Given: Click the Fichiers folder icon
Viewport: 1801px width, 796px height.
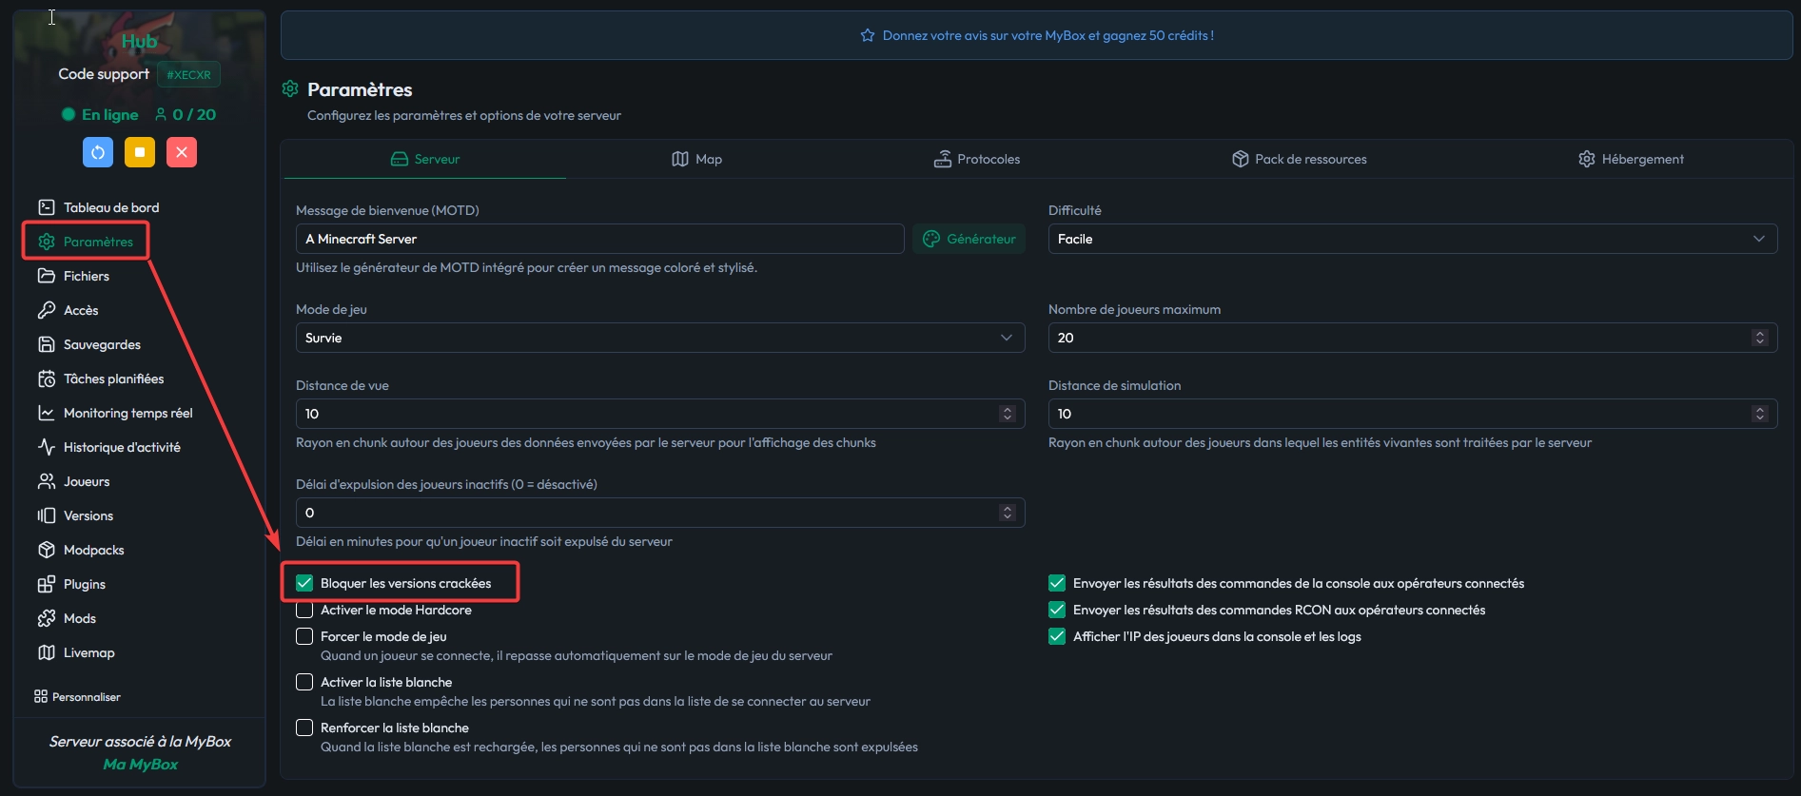Looking at the screenshot, I should pos(46,276).
